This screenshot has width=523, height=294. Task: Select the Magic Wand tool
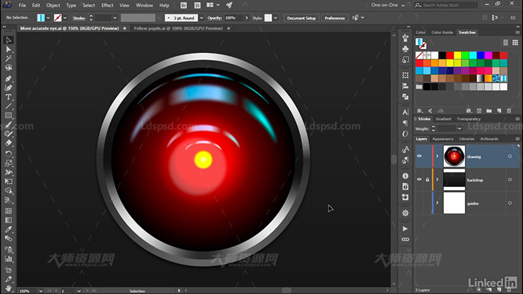pyautogui.click(x=8, y=59)
